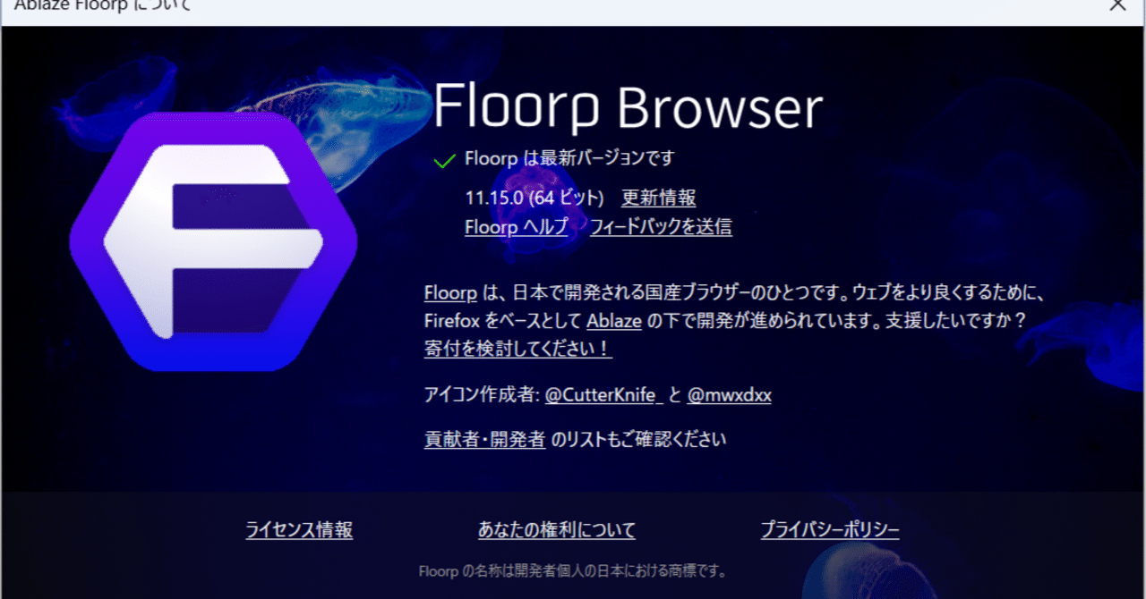
Task: Click ライセンス情報 at the bottom
Action: click(x=299, y=530)
